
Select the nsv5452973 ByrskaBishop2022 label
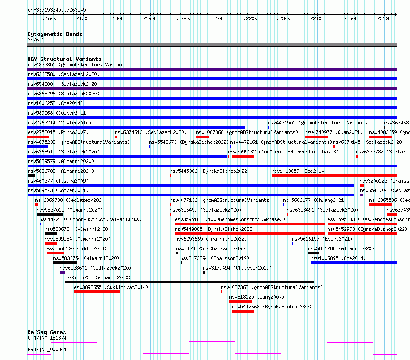point(367,229)
